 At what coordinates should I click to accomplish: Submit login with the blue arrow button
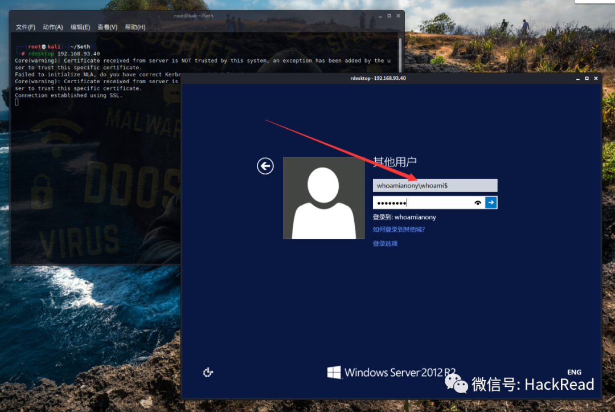(x=491, y=202)
